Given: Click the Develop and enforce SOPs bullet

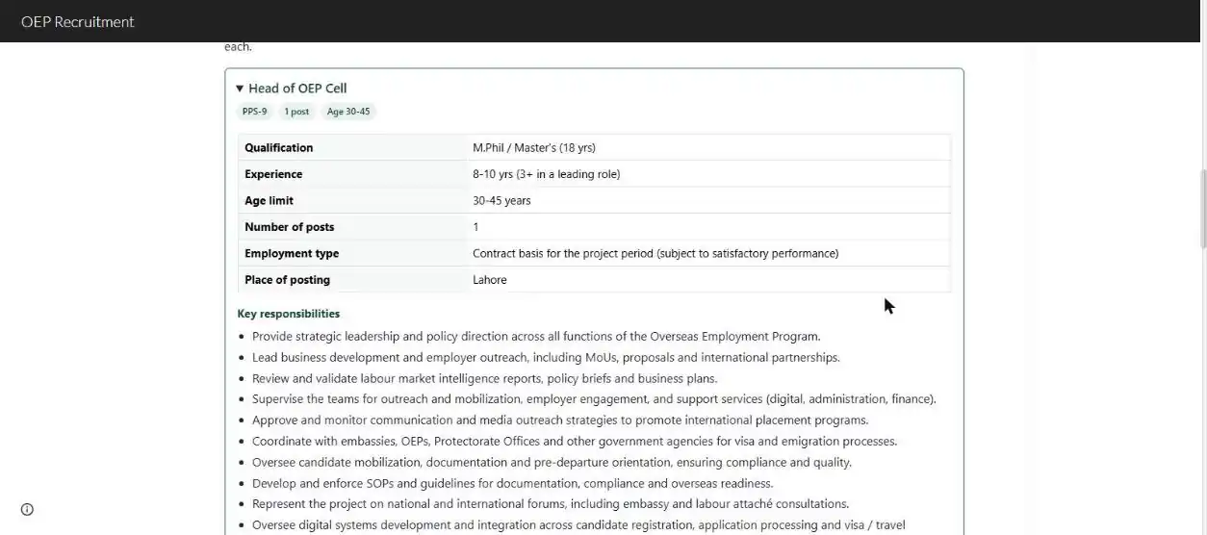Looking at the screenshot, I should tap(512, 484).
